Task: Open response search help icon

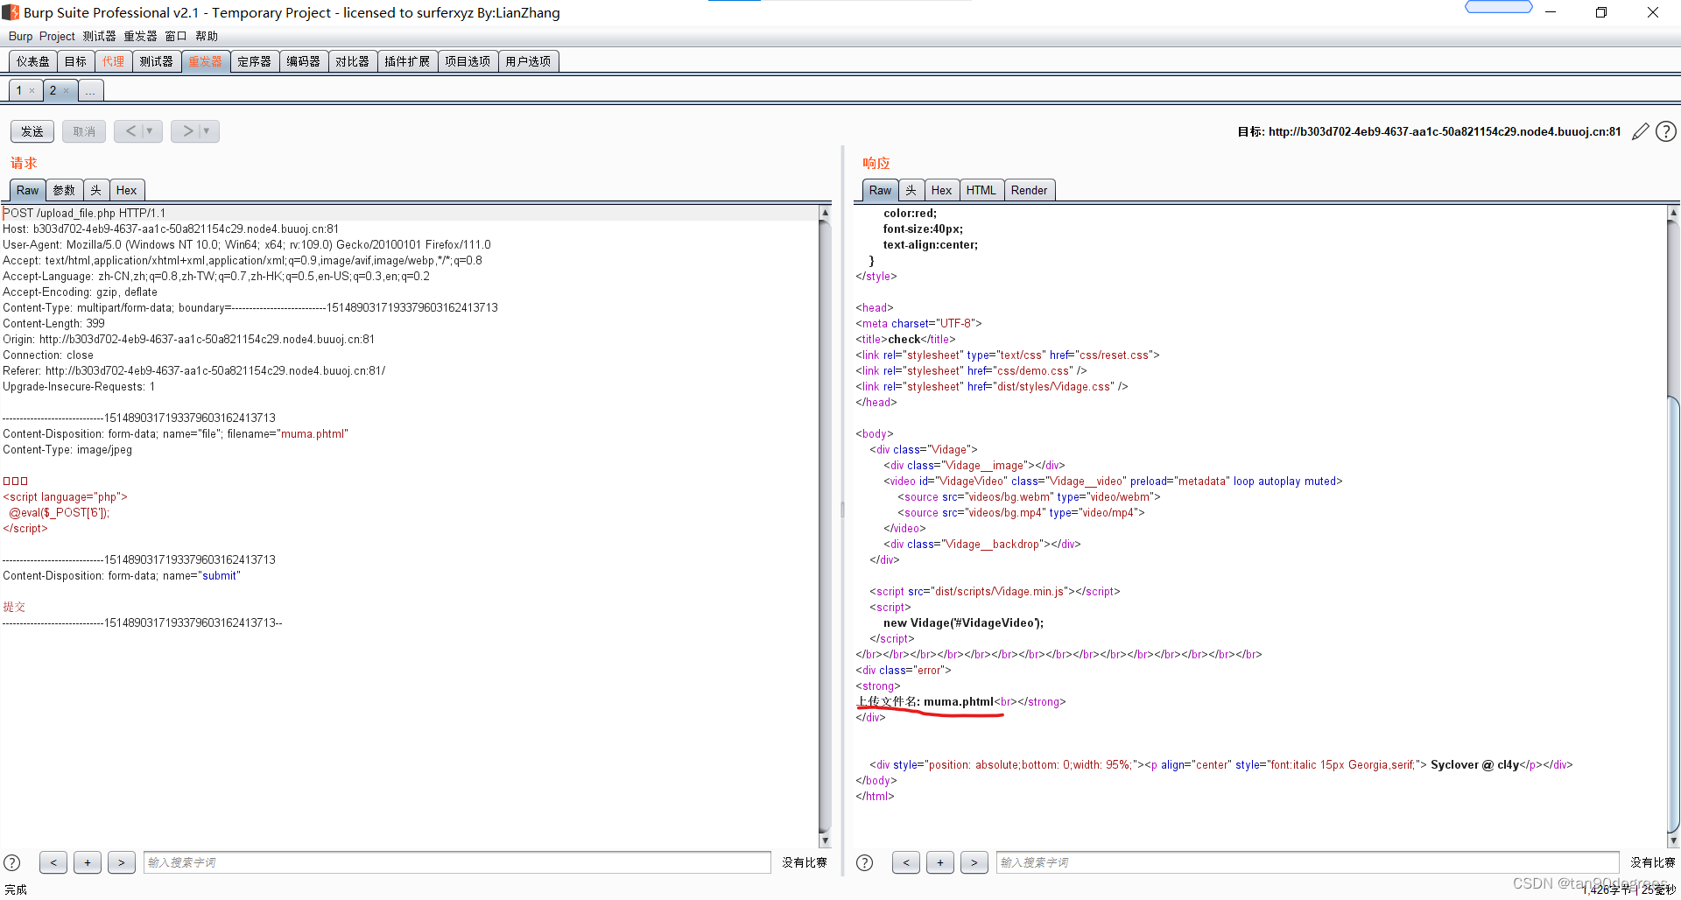Action: coord(864,862)
